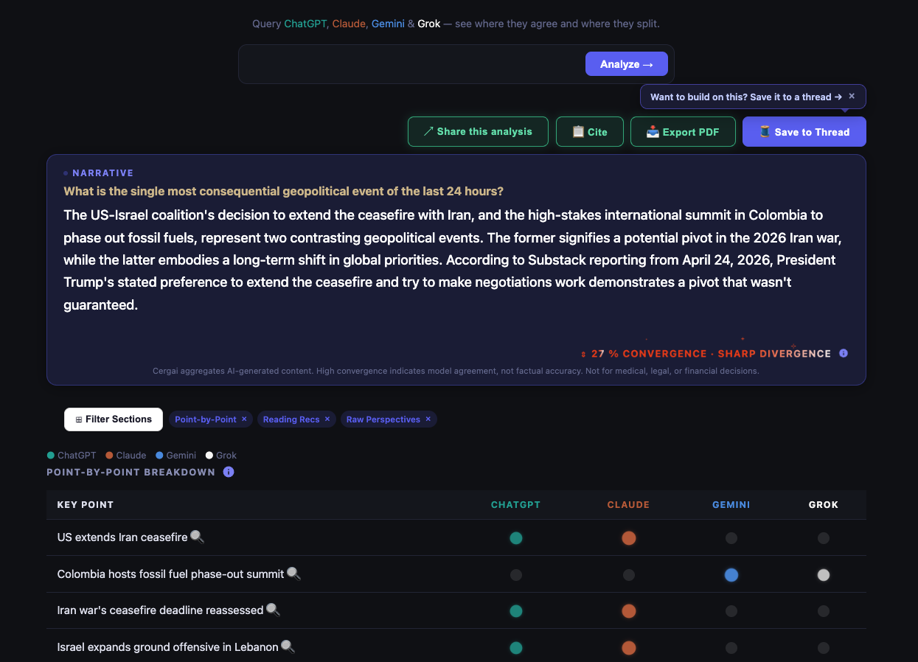This screenshot has width=918, height=662.
Task: Click Save to Thread button
Action: [x=804, y=131]
